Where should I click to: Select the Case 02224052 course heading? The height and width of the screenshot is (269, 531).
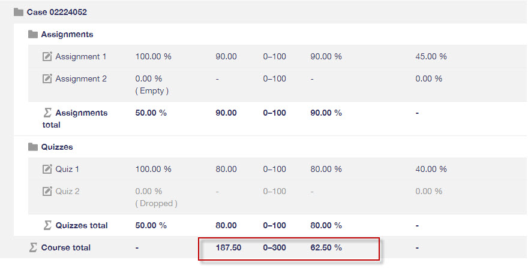pos(57,12)
